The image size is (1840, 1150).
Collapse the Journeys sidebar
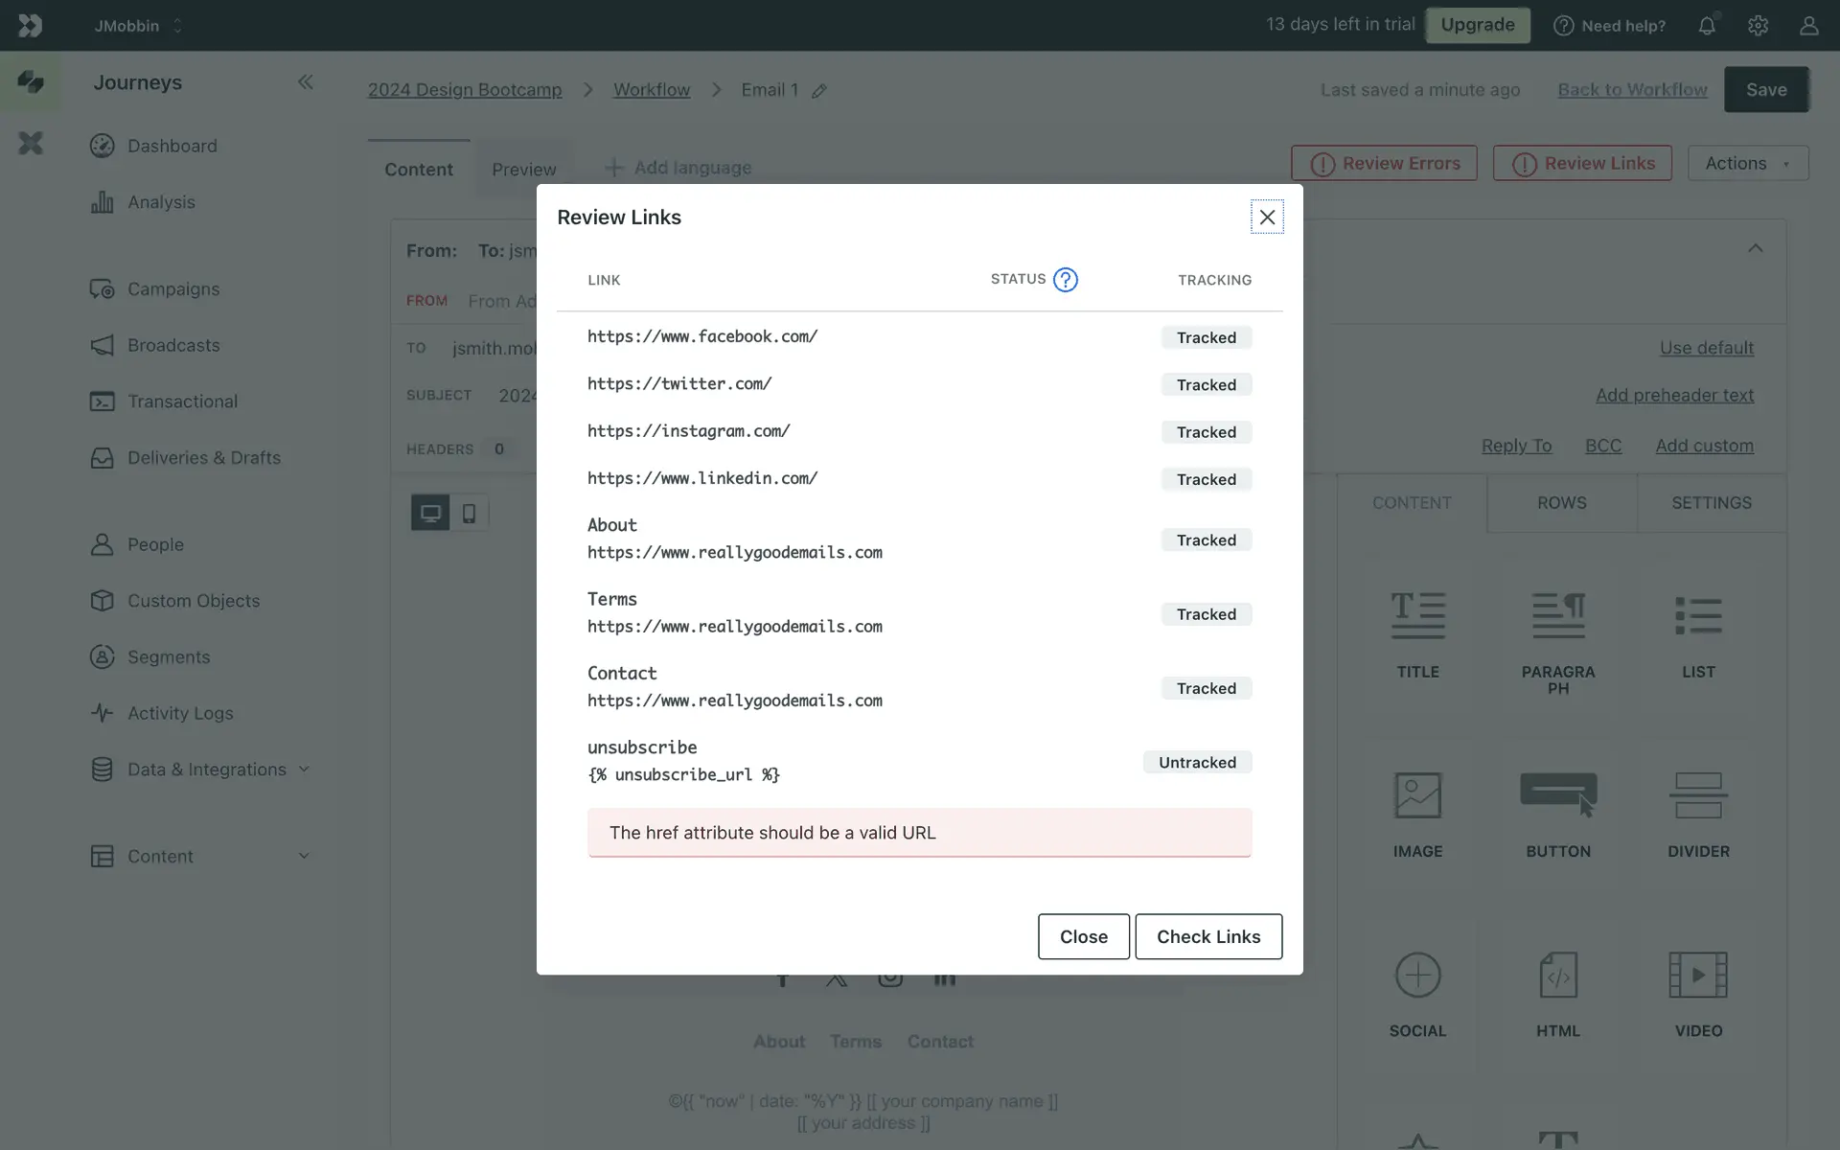coord(305,82)
